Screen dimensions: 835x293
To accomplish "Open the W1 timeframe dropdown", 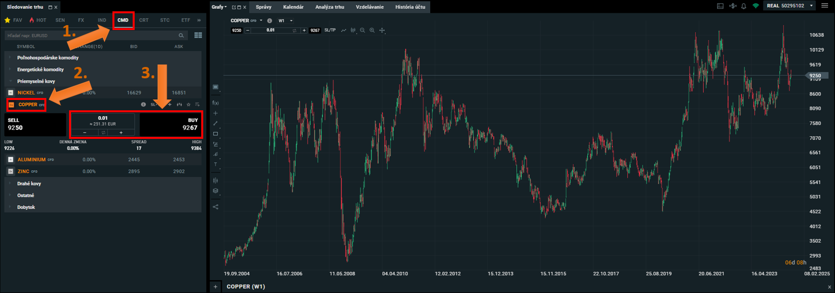I will pyautogui.click(x=286, y=21).
